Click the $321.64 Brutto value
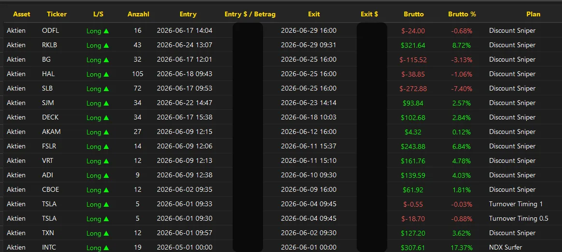 point(413,45)
